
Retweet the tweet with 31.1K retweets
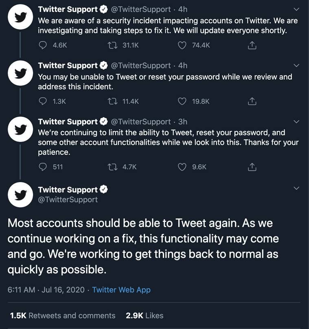(x=112, y=45)
